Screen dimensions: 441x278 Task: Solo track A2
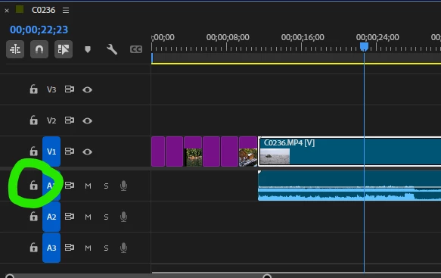click(x=106, y=217)
